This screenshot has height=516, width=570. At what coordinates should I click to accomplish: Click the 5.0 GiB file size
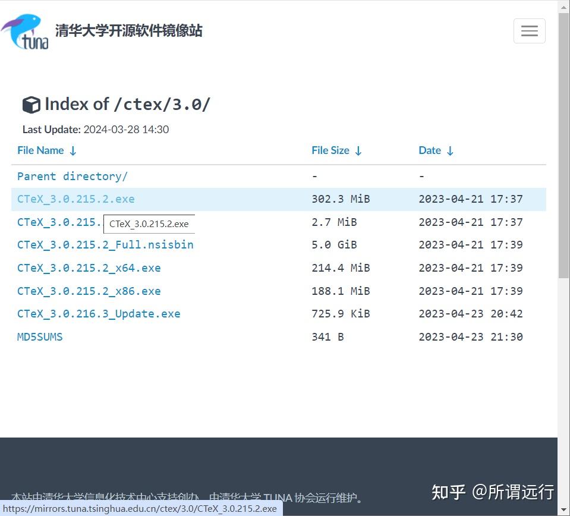(x=334, y=245)
